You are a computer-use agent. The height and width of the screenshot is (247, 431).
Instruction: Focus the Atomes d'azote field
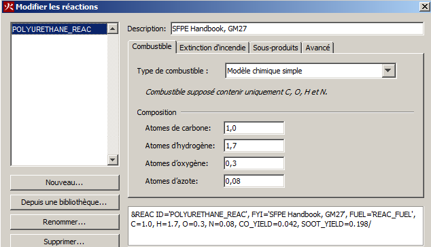coord(254,181)
